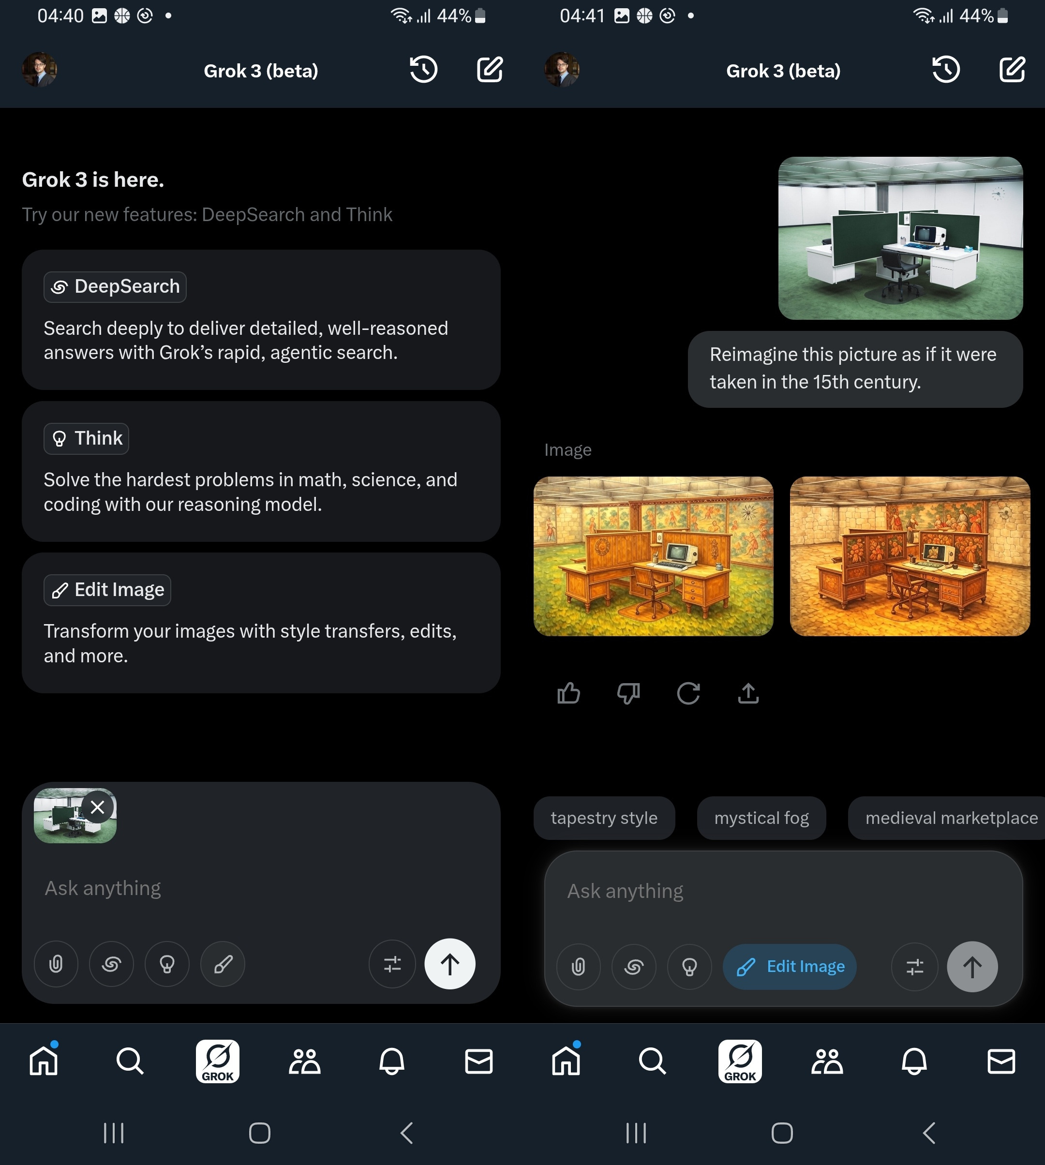Open chat history in the left screen

424,70
